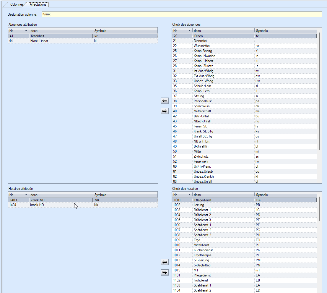This screenshot has height=293, width=327.
Task: Click the right arrow to remove assigned absence
Action: (165, 111)
